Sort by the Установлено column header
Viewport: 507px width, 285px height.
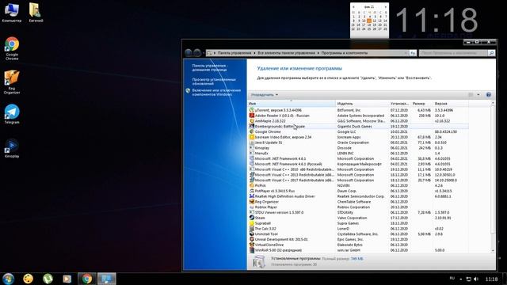coord(399,104)
